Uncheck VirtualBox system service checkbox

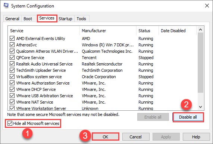(x=12, y=77)
